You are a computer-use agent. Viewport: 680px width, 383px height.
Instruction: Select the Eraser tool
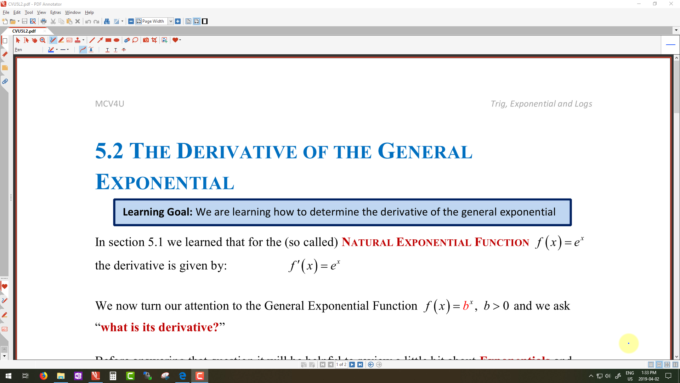pos(127,40)
